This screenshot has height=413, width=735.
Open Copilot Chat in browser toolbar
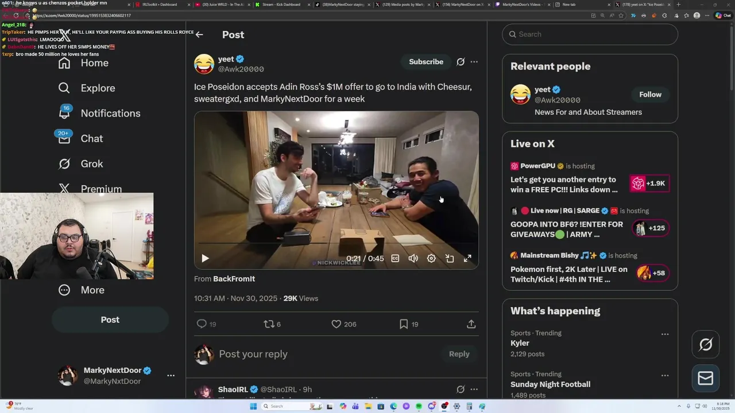tap(722, 15)
